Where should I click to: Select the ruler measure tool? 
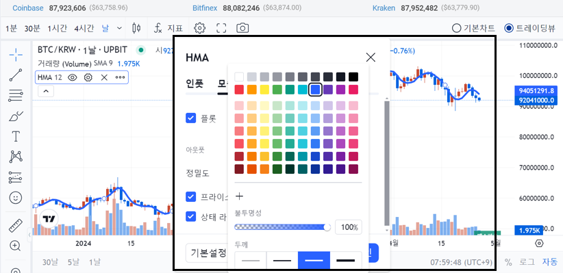(x=16, y=226)
